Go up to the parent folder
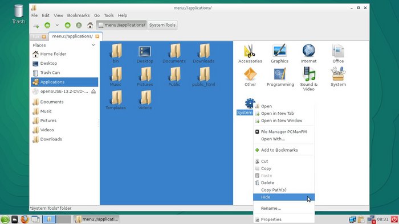 tap(79, 25)
